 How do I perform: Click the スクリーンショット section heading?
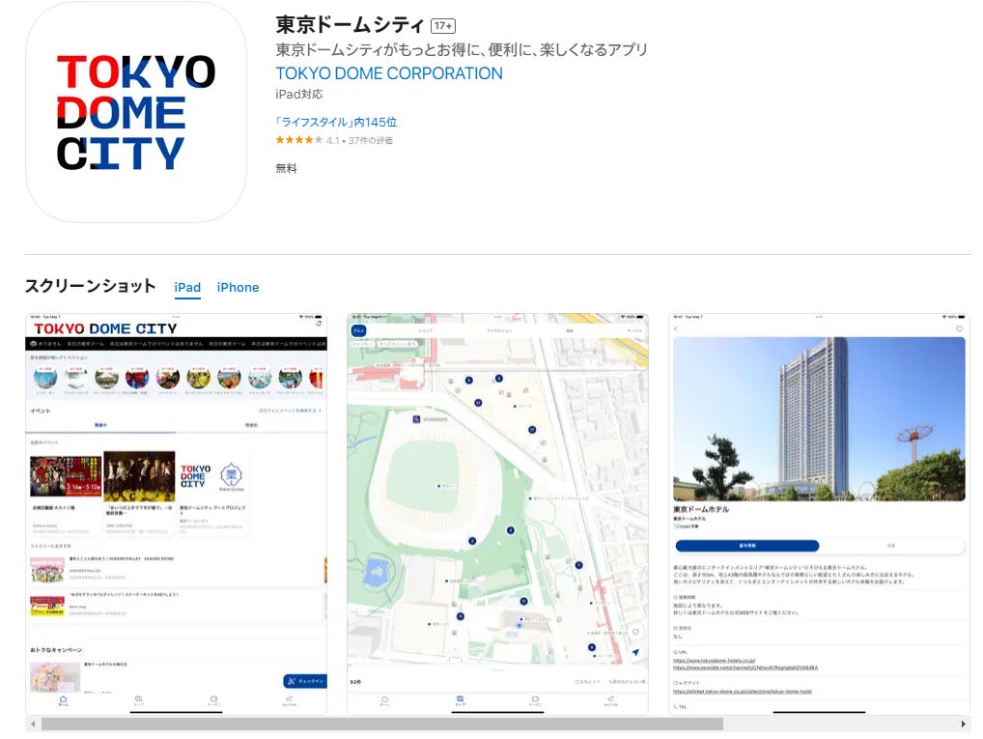pos(90,286)
